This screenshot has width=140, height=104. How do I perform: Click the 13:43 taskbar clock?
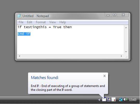(133, 100)
